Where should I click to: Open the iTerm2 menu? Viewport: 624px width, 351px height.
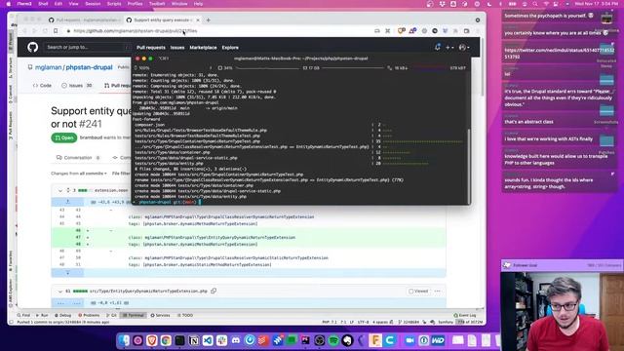click(24, 4)
